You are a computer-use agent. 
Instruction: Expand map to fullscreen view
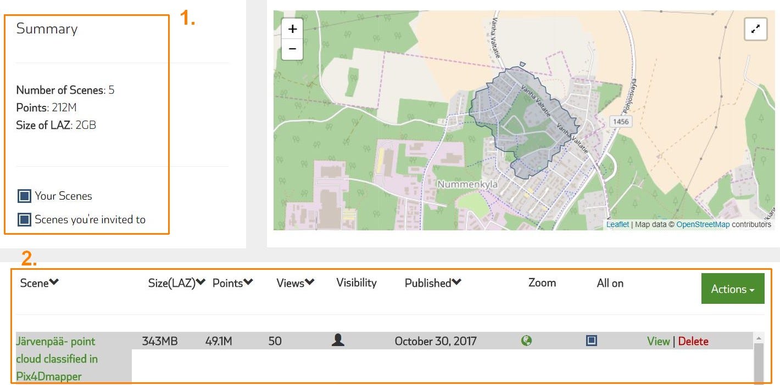755,29
